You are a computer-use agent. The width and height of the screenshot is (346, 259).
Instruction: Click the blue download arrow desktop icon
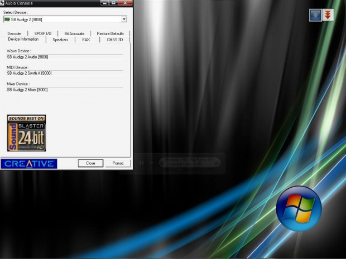coord(315,15)
